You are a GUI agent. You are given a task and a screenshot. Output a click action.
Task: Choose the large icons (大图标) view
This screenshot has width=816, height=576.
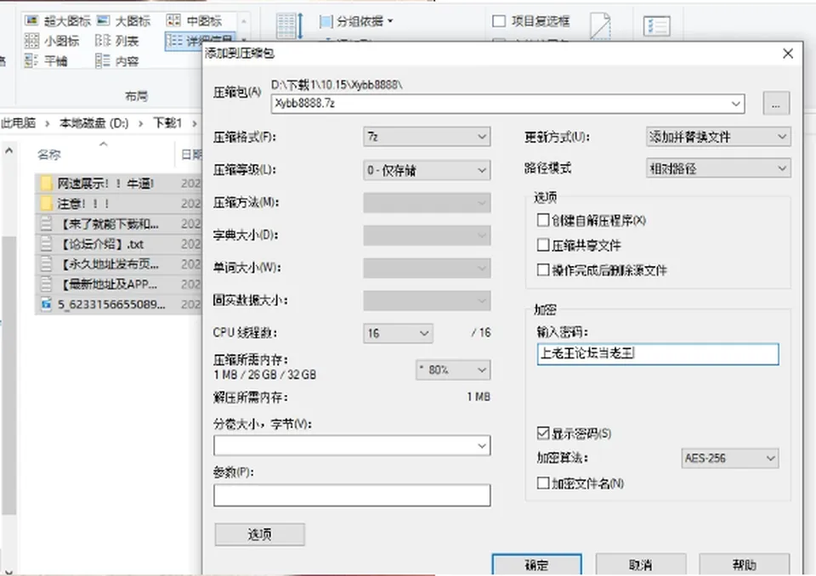[124, 20]
